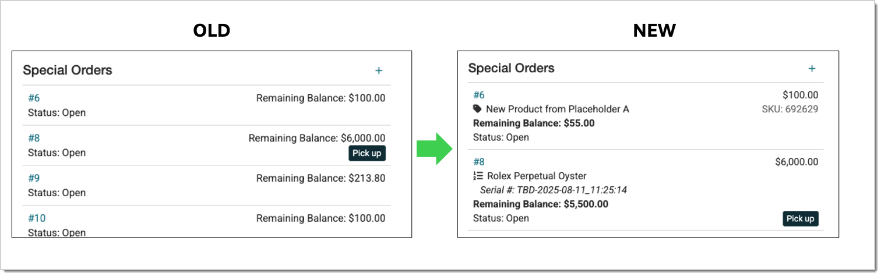Click the Special Orders heading in the NEW panel
881x276 pixels.
click(x=511, y=68)
